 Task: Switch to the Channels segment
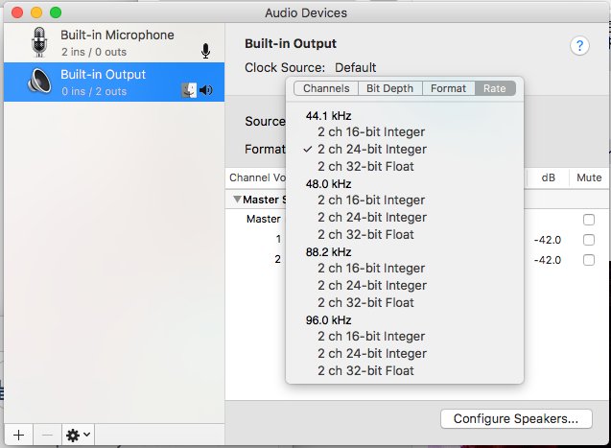[x=326, y=88]
